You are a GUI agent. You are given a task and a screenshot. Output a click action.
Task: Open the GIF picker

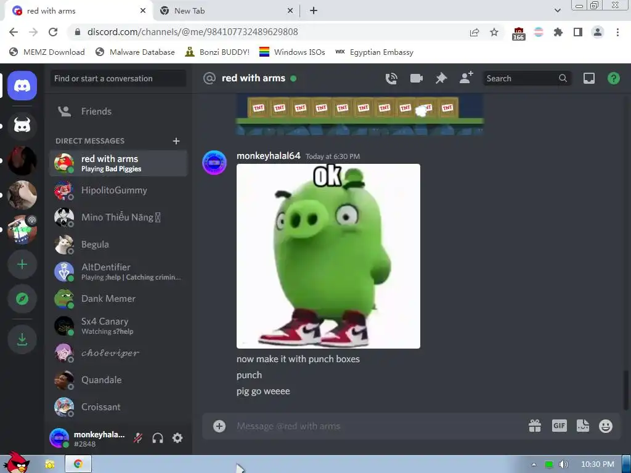560,426
